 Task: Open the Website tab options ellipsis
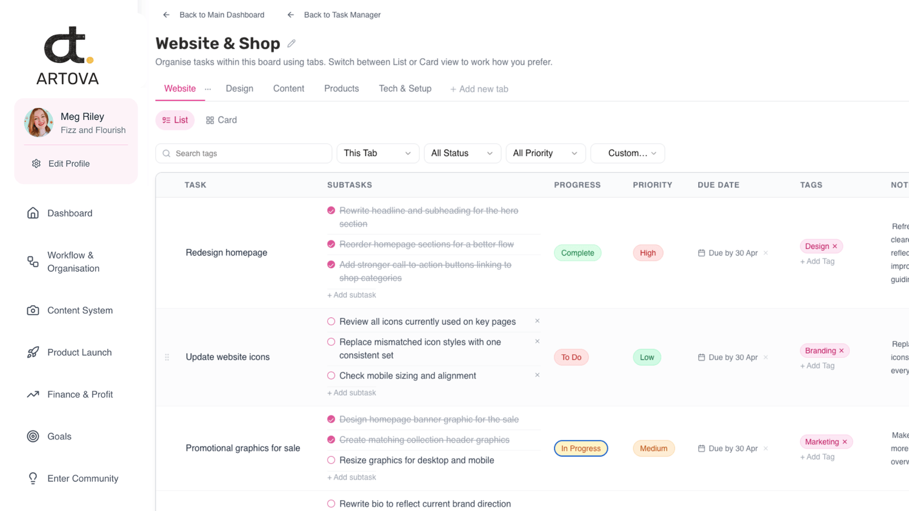coord(208,89)
